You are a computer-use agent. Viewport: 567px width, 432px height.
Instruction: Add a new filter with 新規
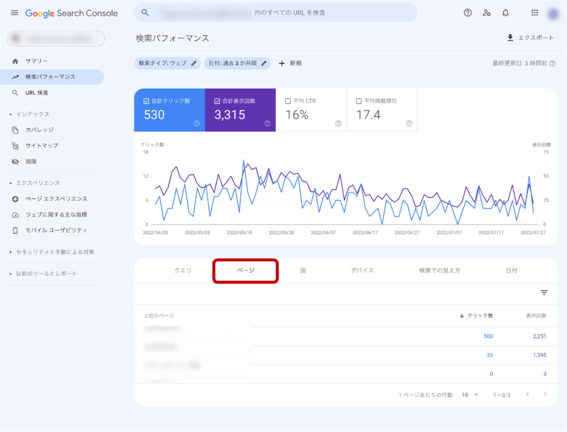290,63
